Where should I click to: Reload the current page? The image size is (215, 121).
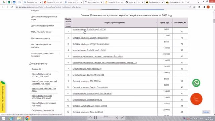(11, 7)
